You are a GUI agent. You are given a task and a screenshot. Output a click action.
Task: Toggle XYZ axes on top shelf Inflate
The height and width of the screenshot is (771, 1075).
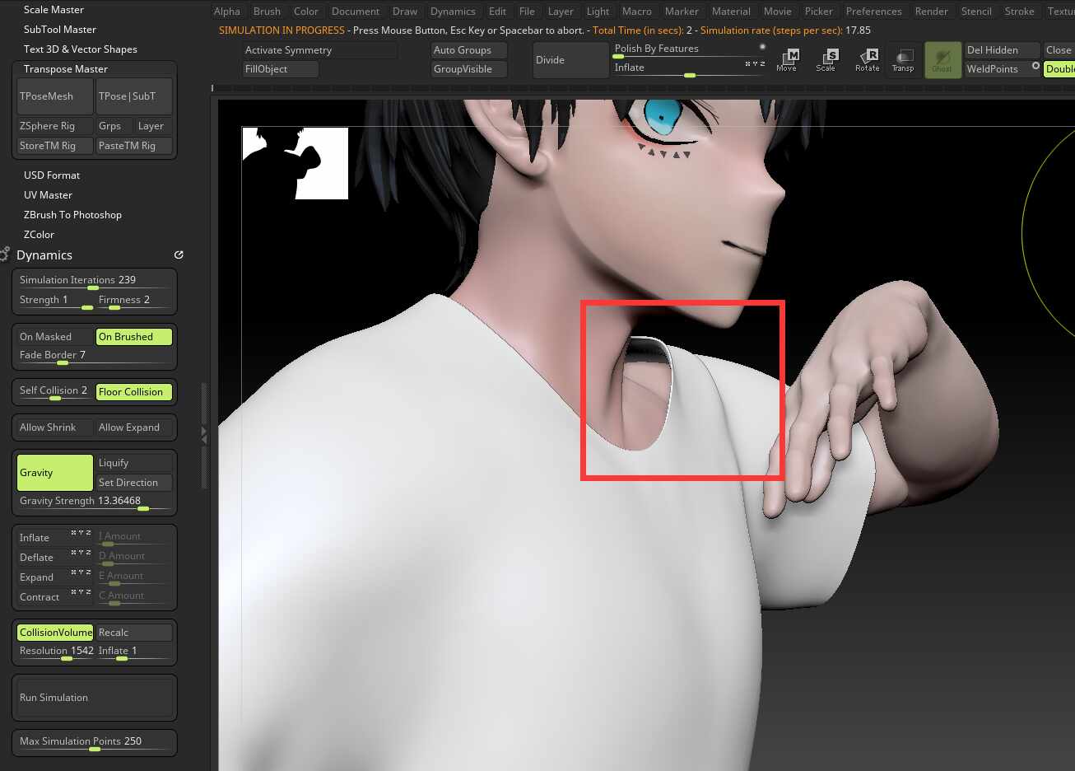point(755,63)
